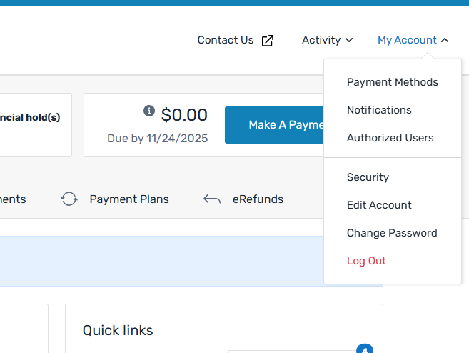The height and width of the screenshot is (353, 469).
Task: Log Out using the red menu item
Action: click(x=366, y=261)
